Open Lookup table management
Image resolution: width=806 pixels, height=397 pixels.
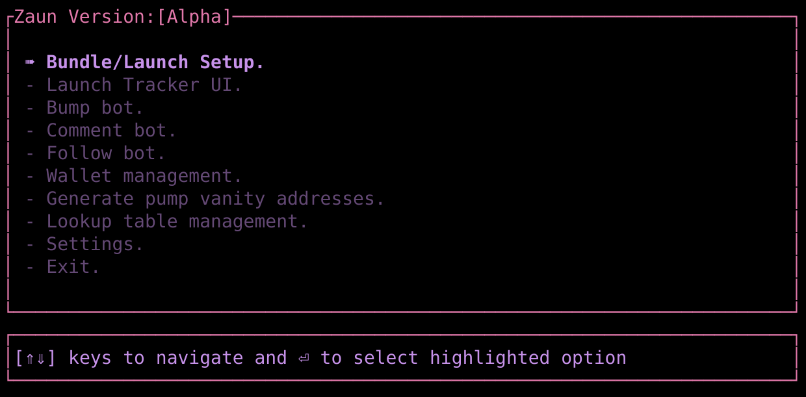(177, 222)
